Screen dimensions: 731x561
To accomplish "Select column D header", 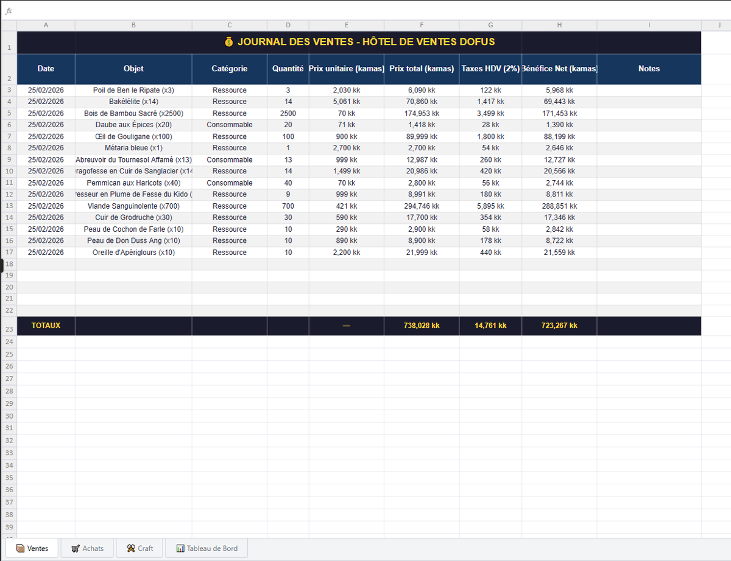I will click(288, 25).
